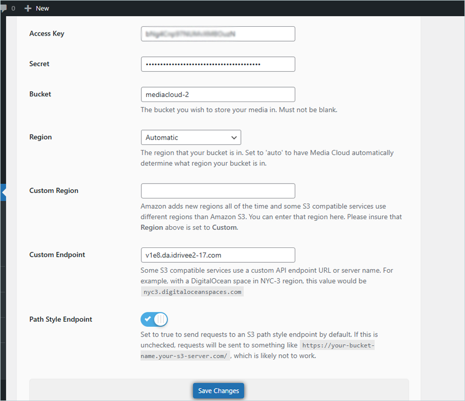This screenshot has height=401, width=465.
Task: Click the checkmark on Path Style toggle
Action: [148, 319]
